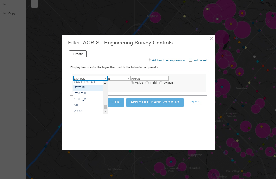Select STYLE_V from the dropdown list
Viewport: 276px width, 179px height.
(x=80, y=99)
